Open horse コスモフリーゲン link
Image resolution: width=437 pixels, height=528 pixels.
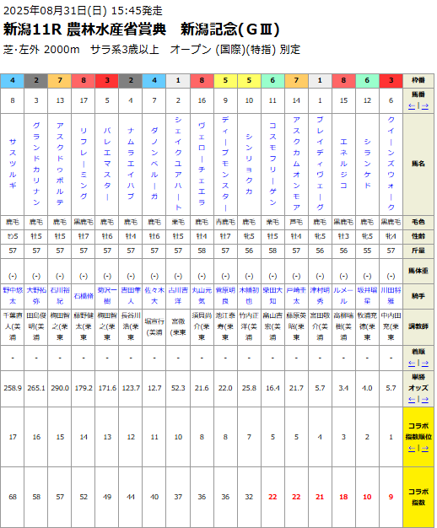click(x=272, y=164)
